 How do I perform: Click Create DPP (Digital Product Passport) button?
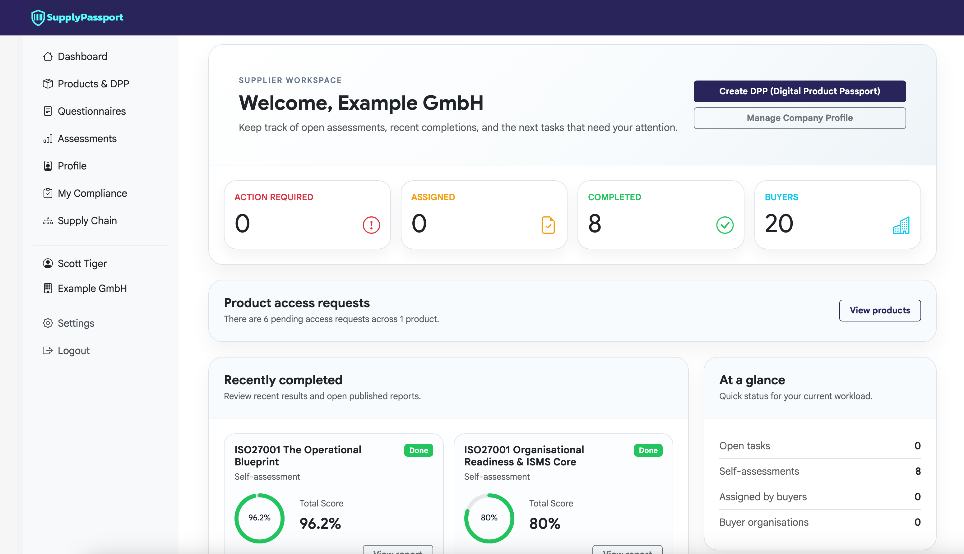pos(799,91)
